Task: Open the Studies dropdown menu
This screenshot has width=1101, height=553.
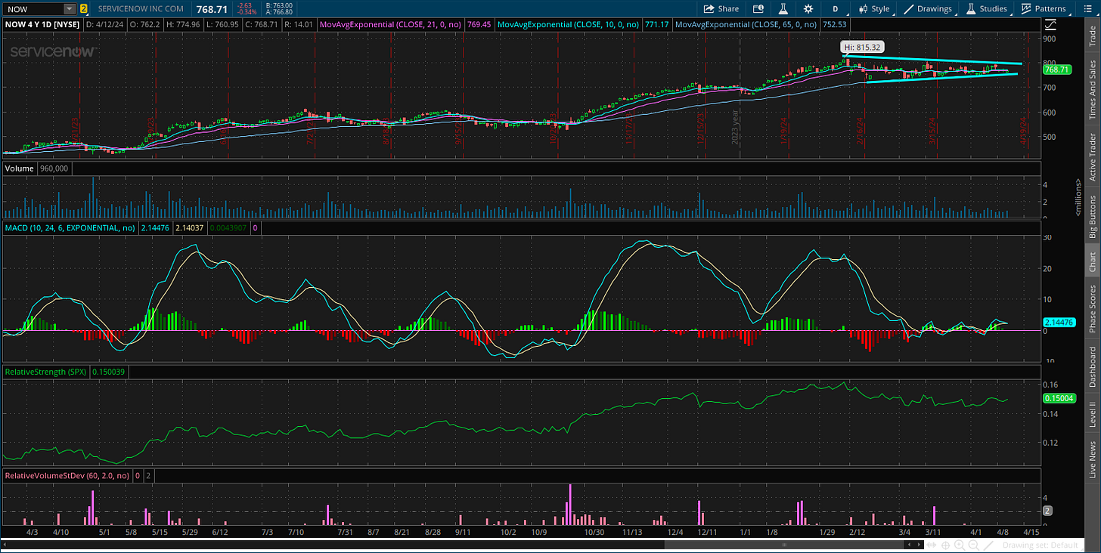Action: [x=986, y=9]
